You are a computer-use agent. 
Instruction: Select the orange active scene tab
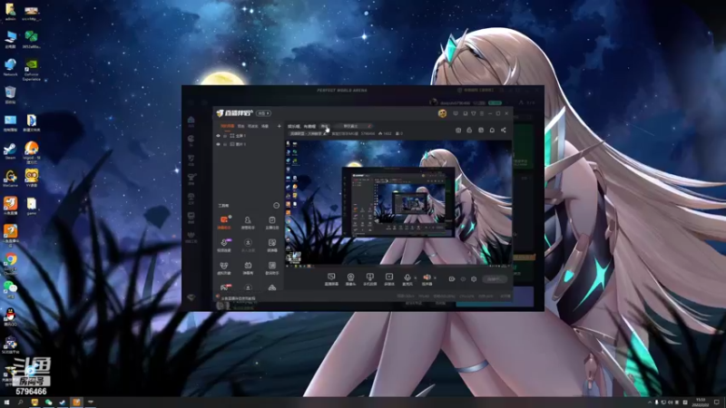pyautogui.click(x=228, y=126)
